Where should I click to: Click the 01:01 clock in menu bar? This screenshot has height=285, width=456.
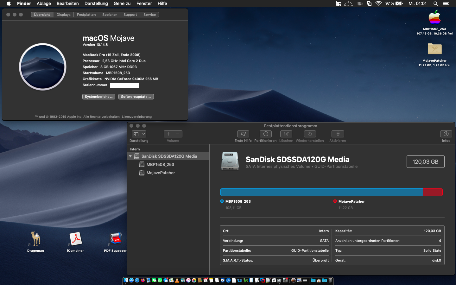coord(418,3)
